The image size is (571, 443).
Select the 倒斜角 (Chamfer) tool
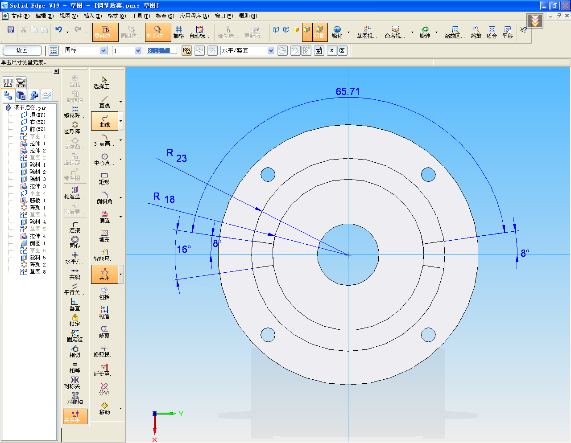click(104, 197)
